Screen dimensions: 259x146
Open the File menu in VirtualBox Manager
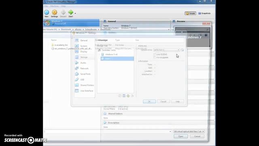[46, 6]
